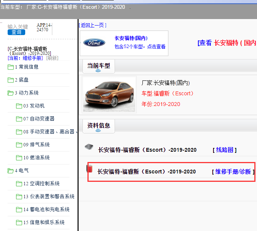Image resolution: width=257 pixels, height=231 pixels.
Task: Click the orange Escort car thumbnail
Action: [109, 95]
